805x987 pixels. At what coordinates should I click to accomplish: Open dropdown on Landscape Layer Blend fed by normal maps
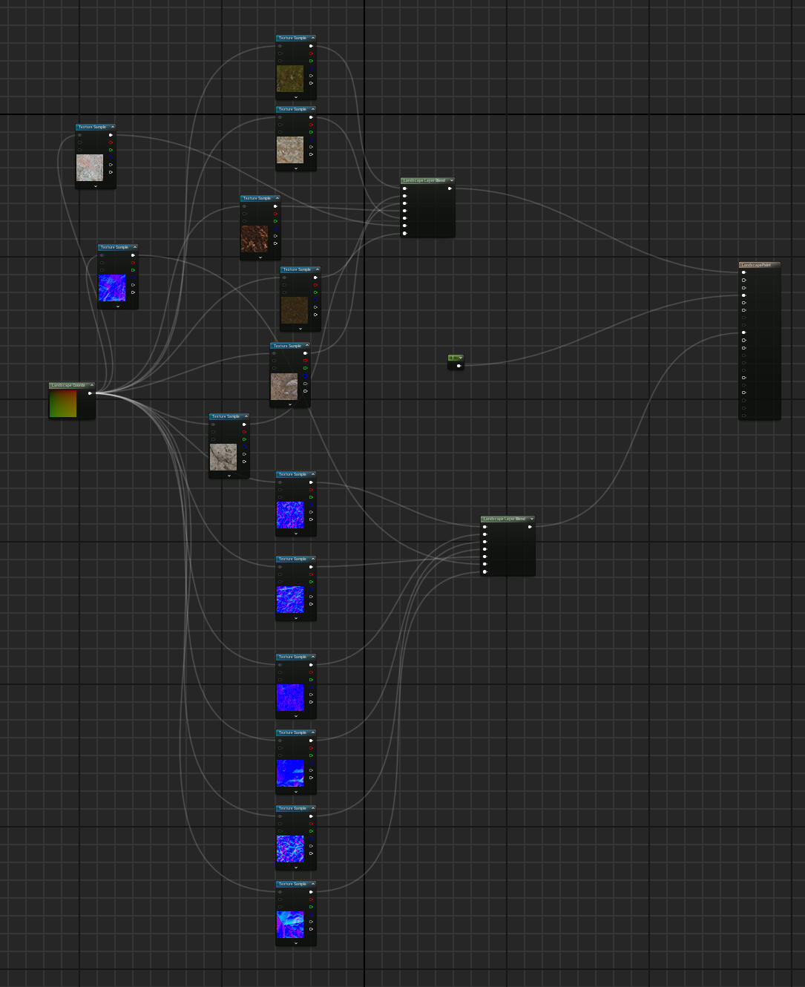coord(531,519)
